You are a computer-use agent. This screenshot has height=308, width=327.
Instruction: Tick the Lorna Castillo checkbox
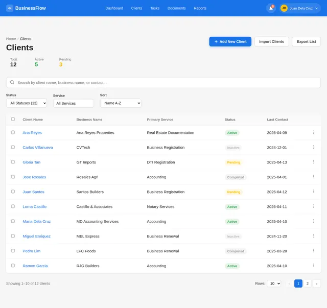(13, 206)
